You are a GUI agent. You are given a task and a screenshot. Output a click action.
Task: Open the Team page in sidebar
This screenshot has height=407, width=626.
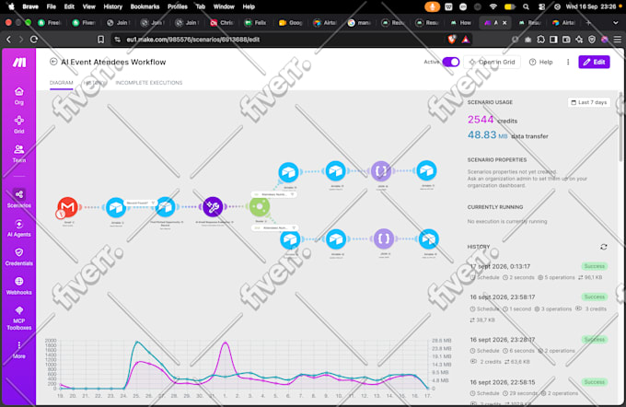click(x=18, y=154)
